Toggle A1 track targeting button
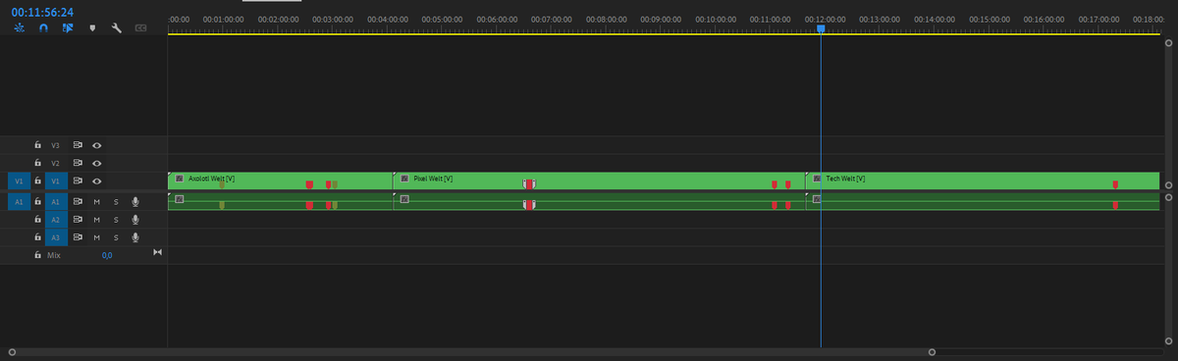The height and width of the screenshot is (361, 1178). coord(56,201)
